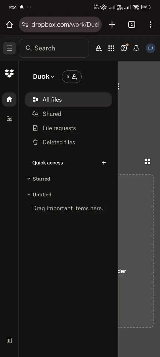This screenshot has width=160, height=357.
Task: Toggle the hamburger navigation menu
Action: [x=9, y=48]
